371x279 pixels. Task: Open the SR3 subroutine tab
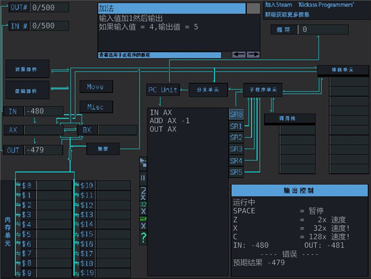236,149
